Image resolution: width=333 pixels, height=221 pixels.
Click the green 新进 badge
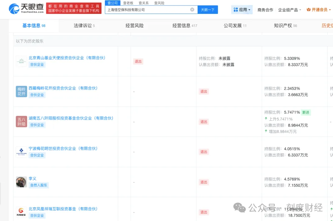[x=306, y=113]
